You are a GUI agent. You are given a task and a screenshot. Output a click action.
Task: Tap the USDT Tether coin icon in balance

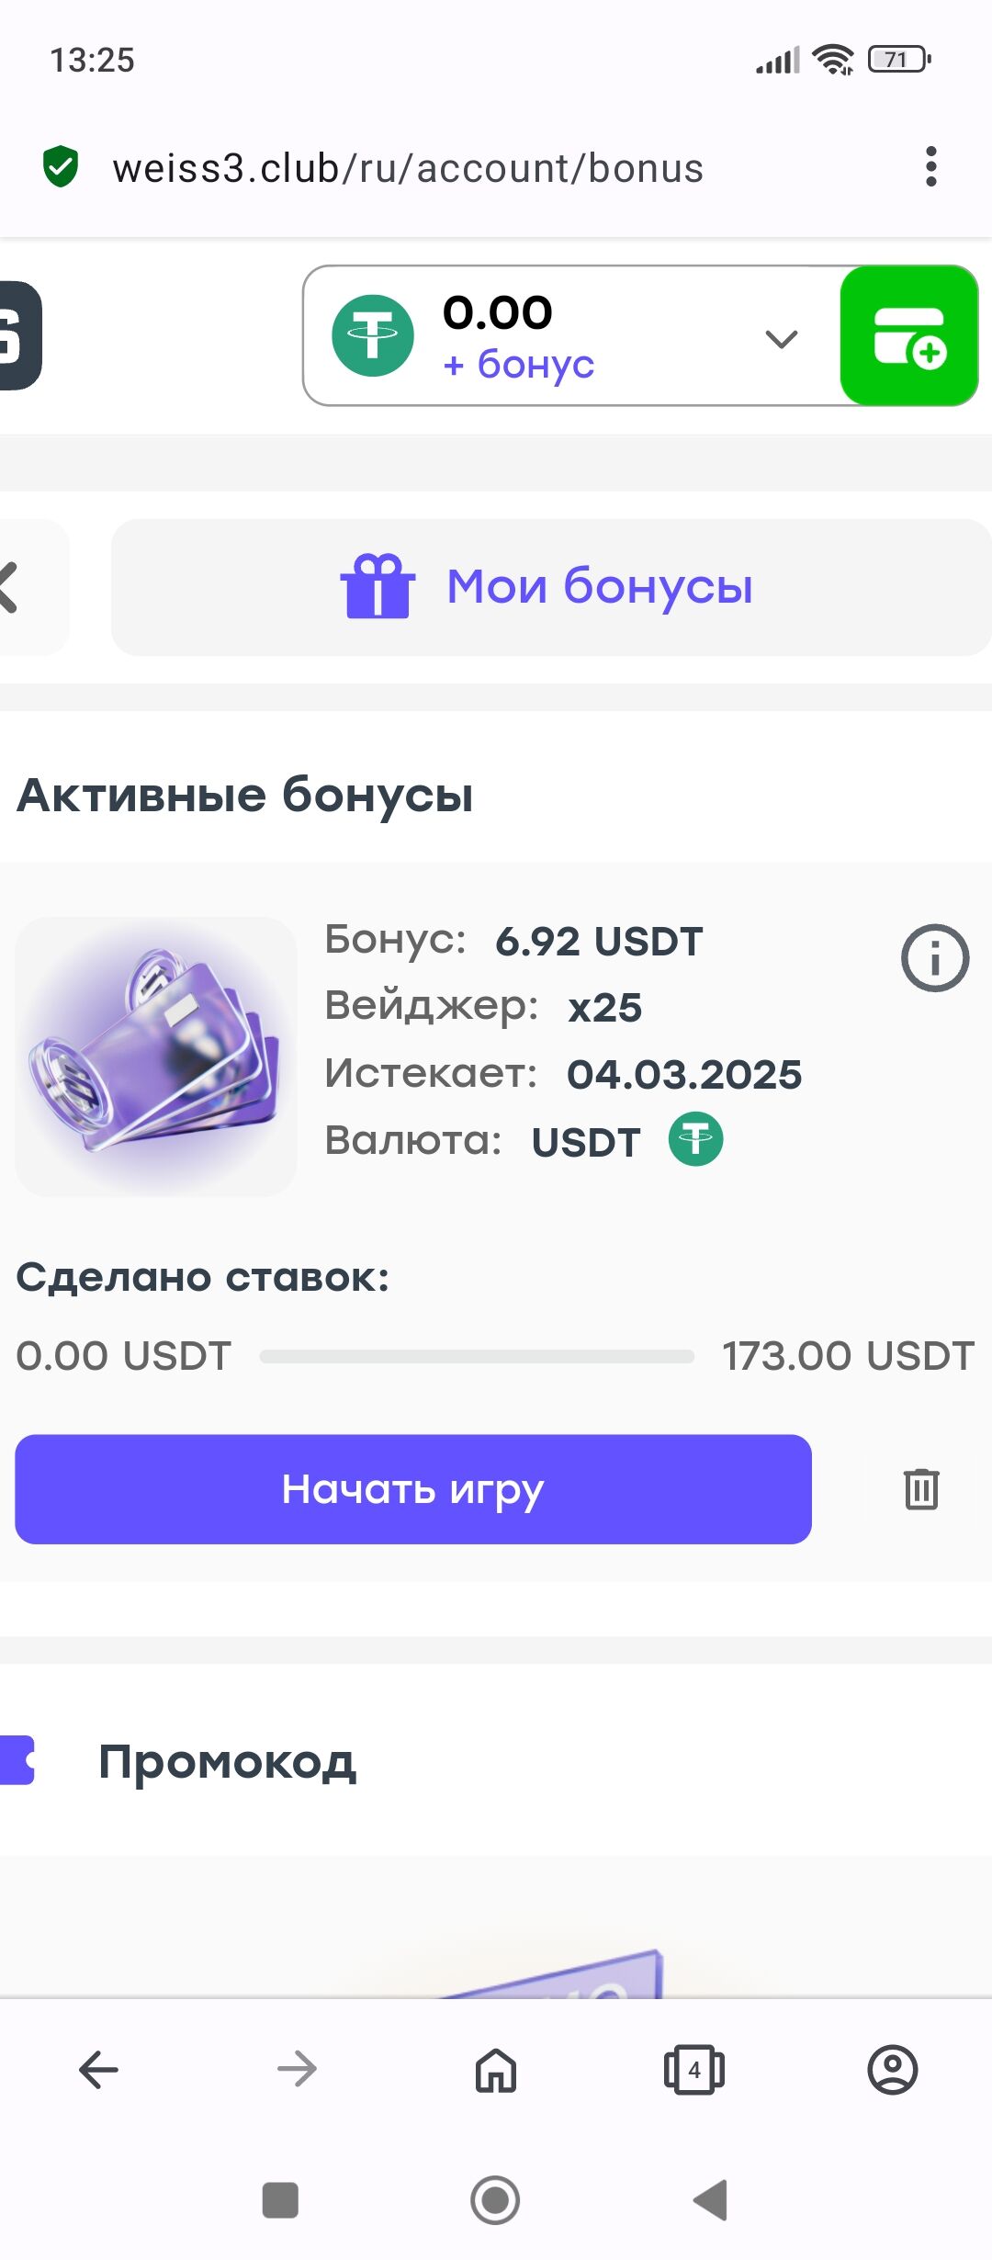[373, 336]
